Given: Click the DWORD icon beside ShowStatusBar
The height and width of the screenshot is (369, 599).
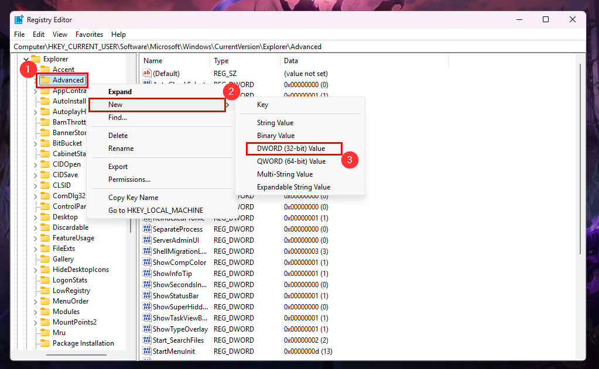Looking at the screenshot, I should (147, 295).
